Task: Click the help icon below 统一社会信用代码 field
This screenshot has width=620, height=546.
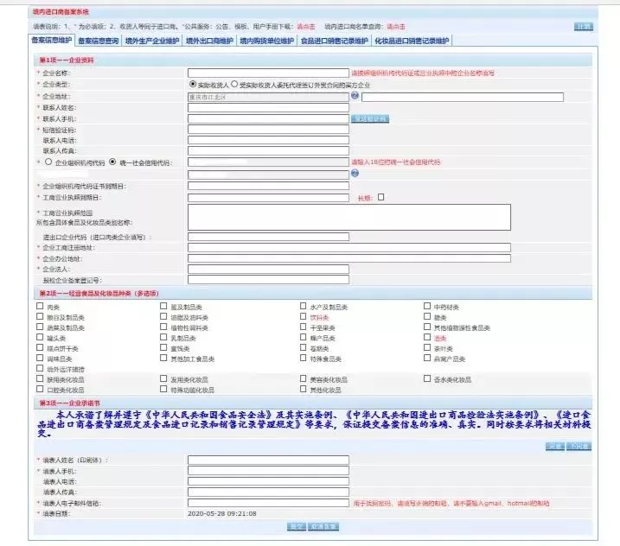Action: [355, 173]
